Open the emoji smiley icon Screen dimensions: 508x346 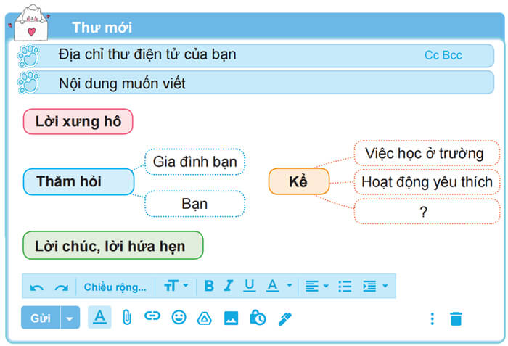179,318
